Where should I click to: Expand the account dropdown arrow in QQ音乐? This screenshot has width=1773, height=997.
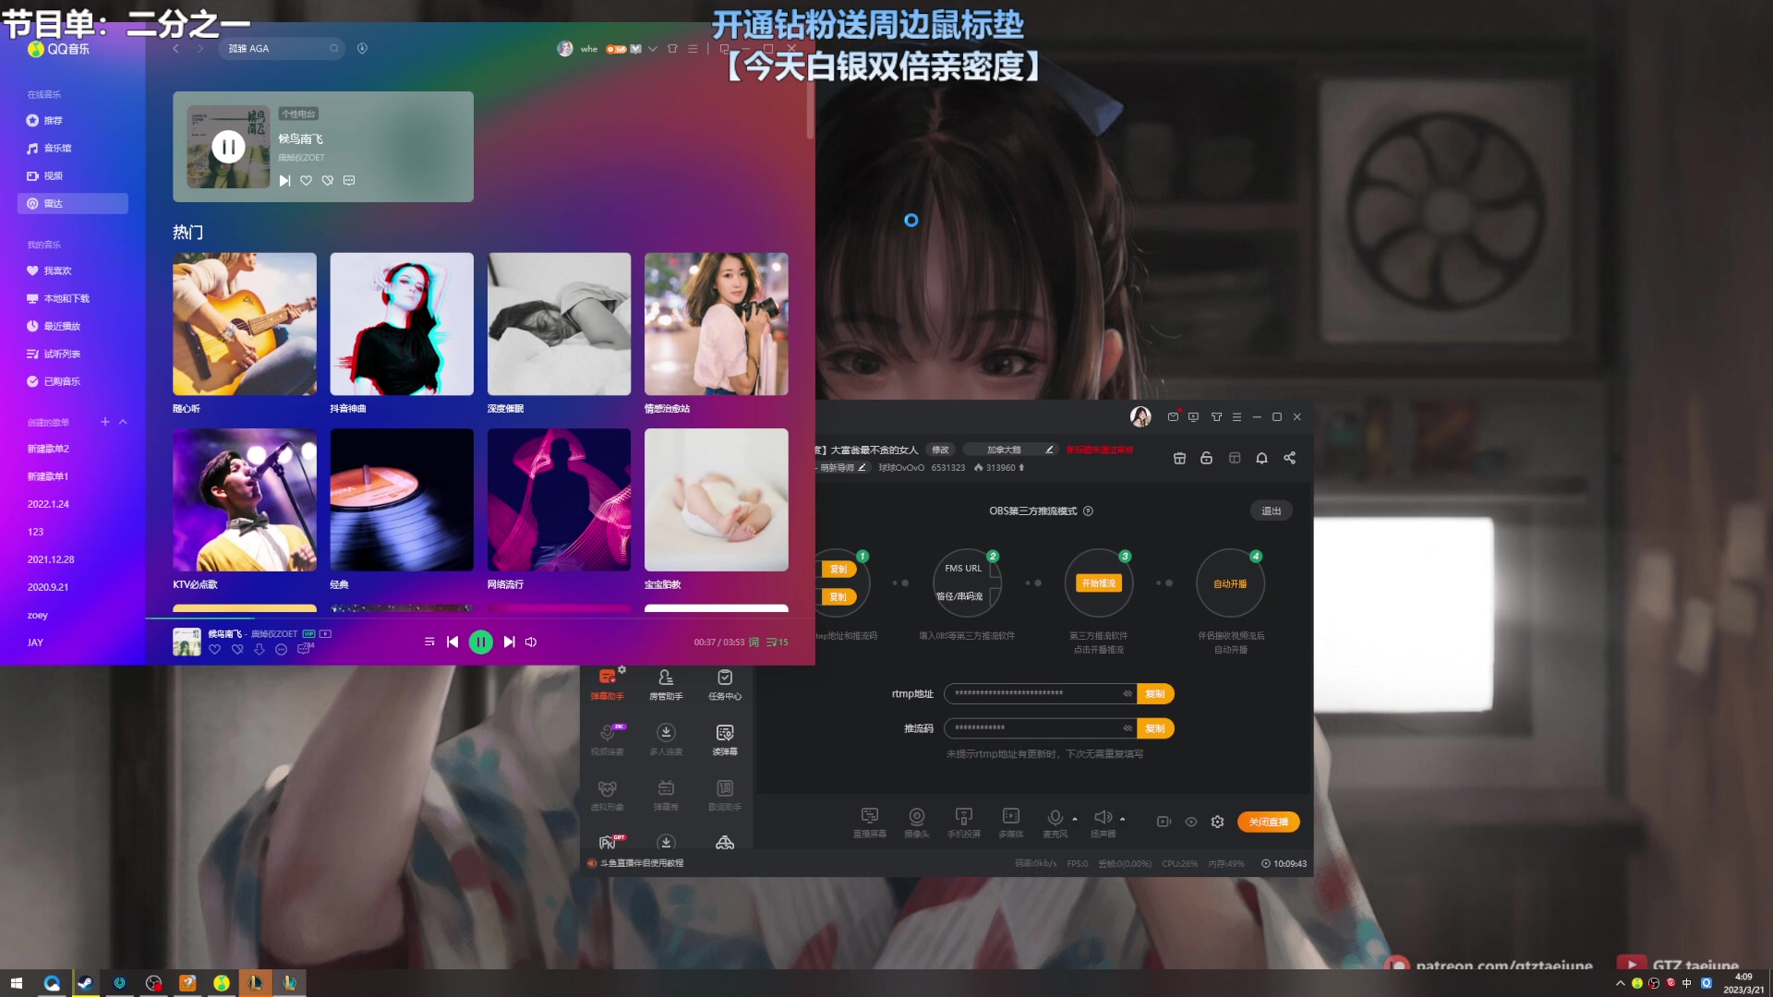coord(652,49)
